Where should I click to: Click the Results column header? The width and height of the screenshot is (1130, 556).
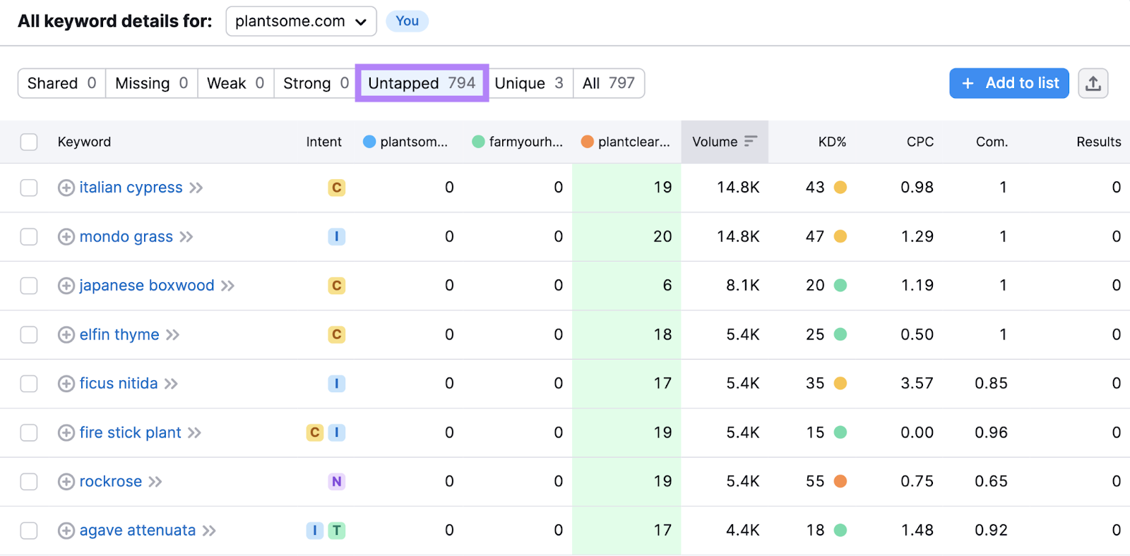pos(1098,142)
